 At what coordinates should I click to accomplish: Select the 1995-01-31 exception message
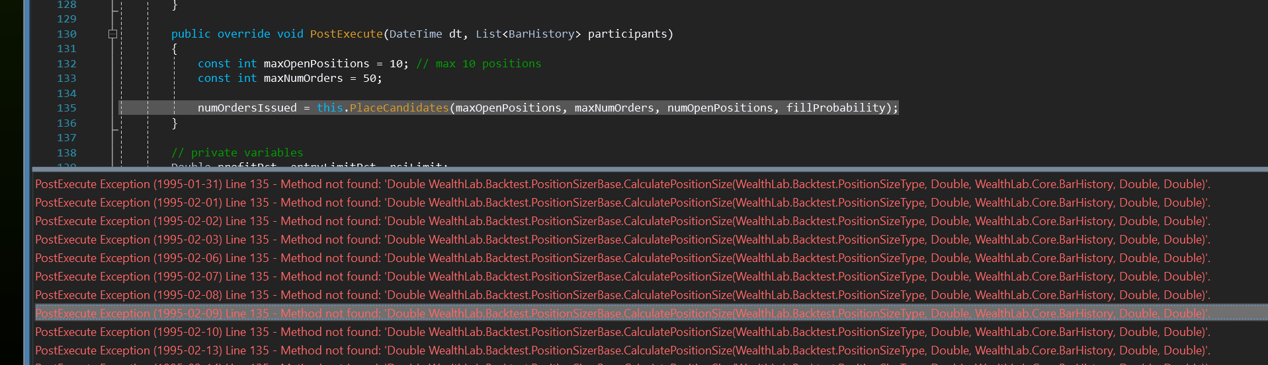click(622, 185)
